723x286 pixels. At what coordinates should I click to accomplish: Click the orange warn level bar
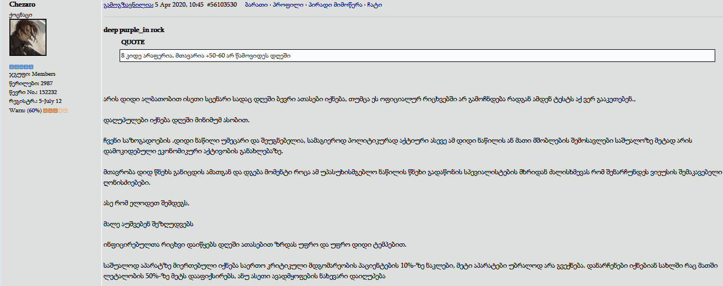pos(55,111)
